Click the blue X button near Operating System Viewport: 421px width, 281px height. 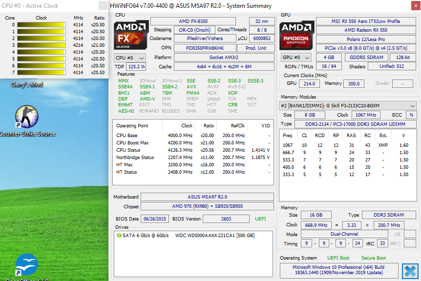click(410, 271)
